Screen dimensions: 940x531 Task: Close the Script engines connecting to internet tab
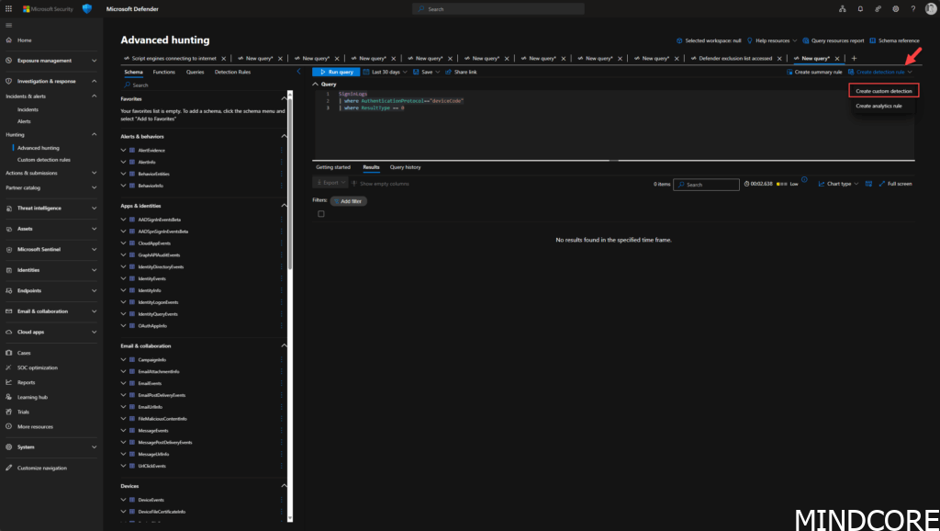[224, 59]
